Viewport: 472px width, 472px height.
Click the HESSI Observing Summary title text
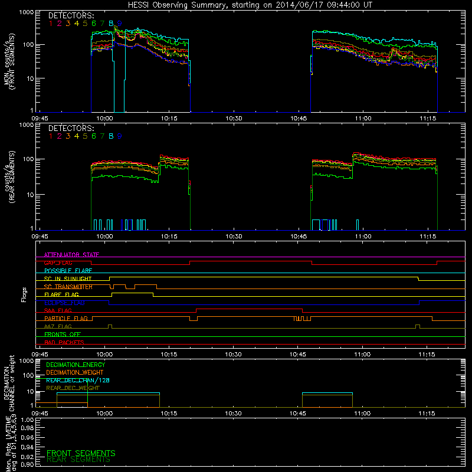pos(250,5)
